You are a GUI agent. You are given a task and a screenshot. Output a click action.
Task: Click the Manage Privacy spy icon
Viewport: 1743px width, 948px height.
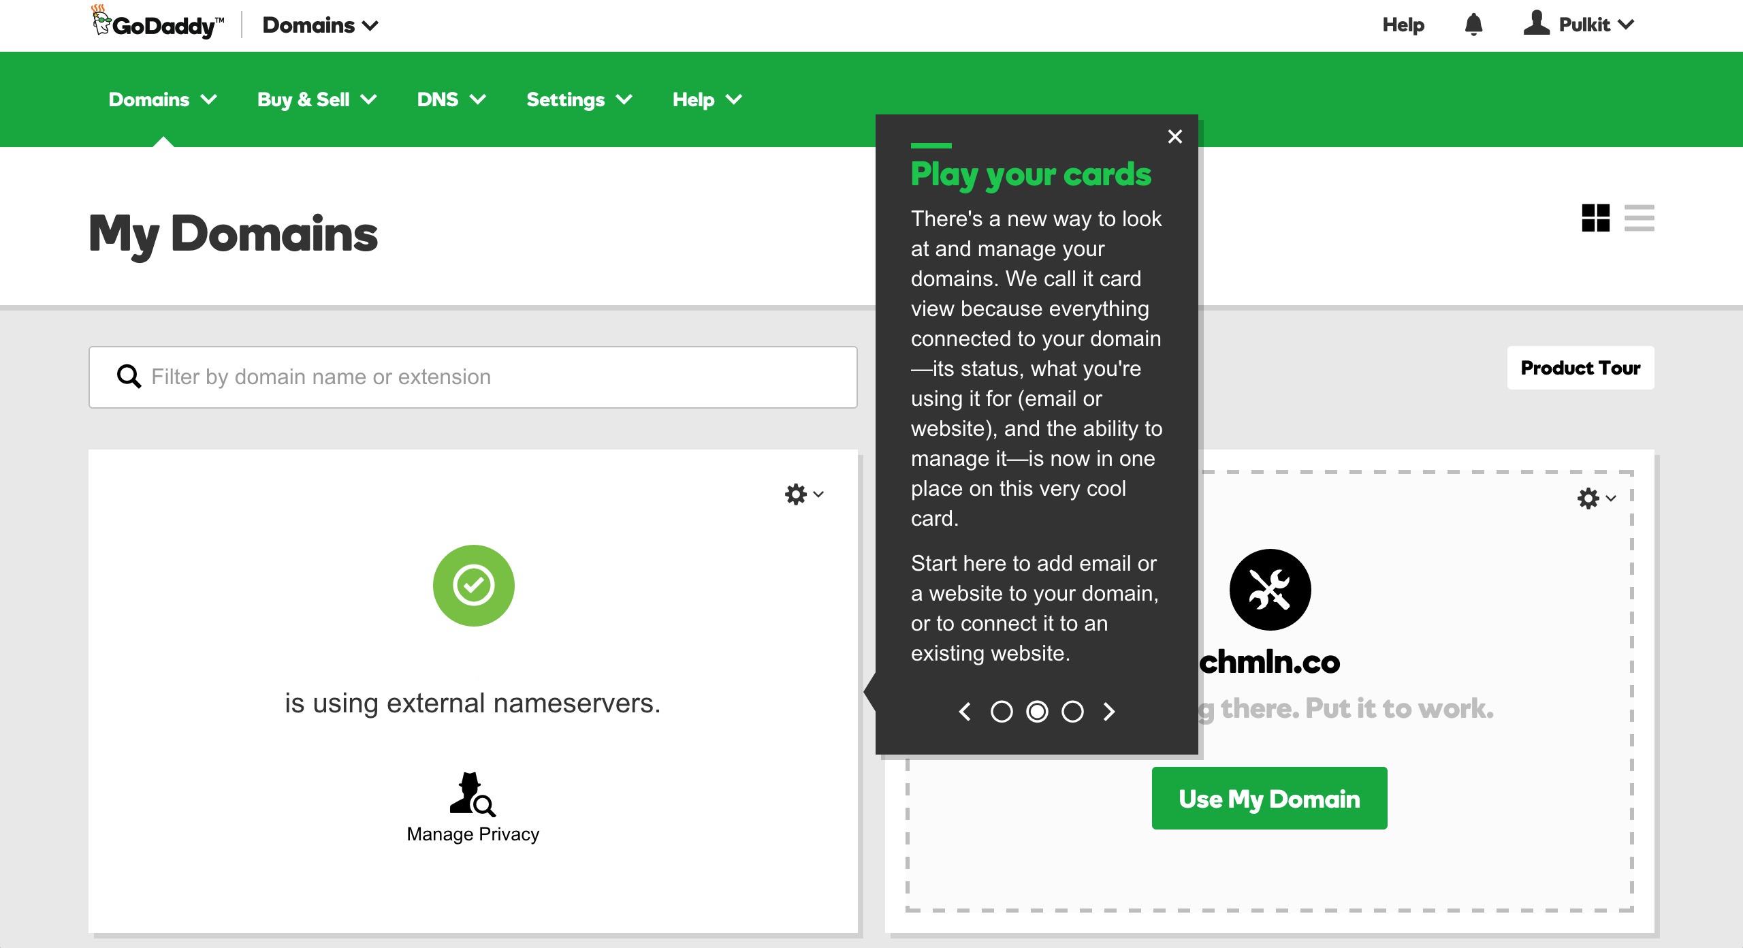[473, 794]
